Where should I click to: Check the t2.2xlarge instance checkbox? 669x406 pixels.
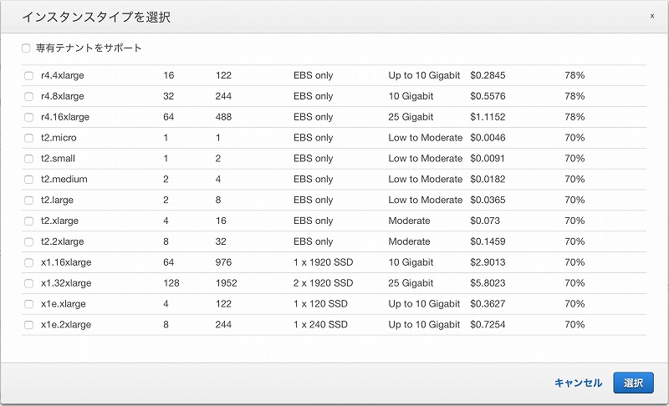28,242
